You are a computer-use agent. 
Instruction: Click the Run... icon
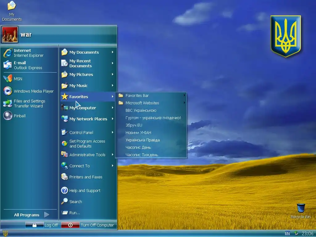click(x=64, y=213)
